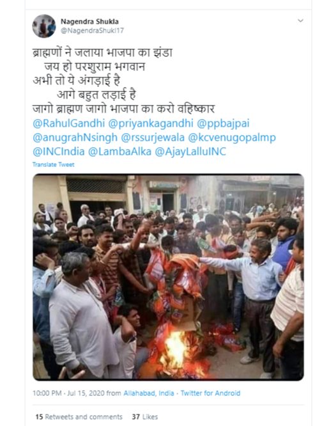Open the @AjayLalluINC mention
Image resolution: width=322 pixels, height=426 pixels.
190,152
